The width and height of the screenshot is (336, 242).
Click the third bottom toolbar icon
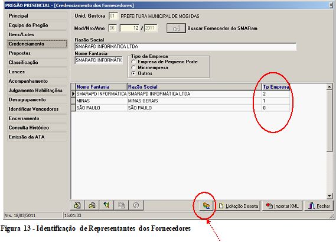tap(106, 205)
